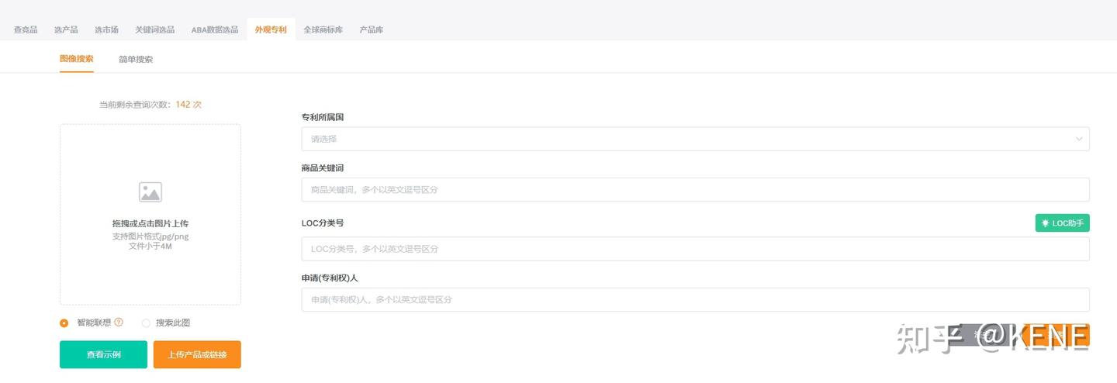
Task: Go to the 选产品 tab
Action: tap(66, 29)
